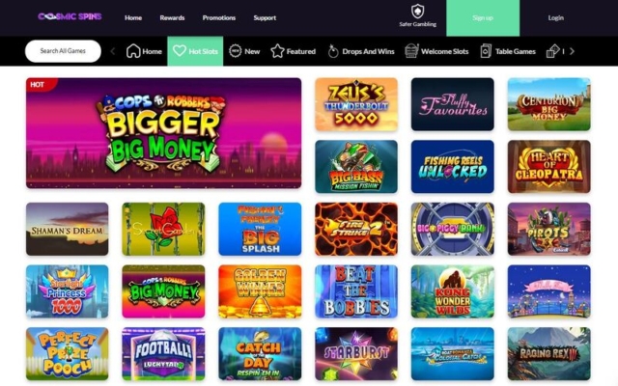Viewport: 618px width, 386px height.
Task: Click the dice icon at category bar end
Action: (x=552, y=51)
